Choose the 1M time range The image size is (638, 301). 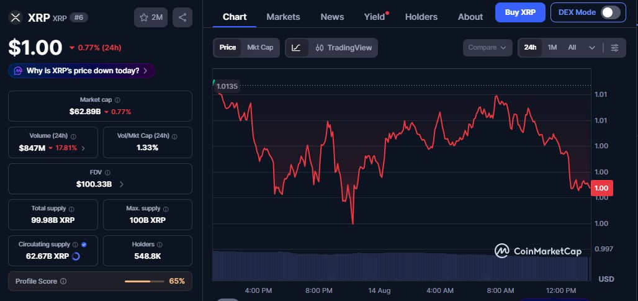tap(552, 48)
